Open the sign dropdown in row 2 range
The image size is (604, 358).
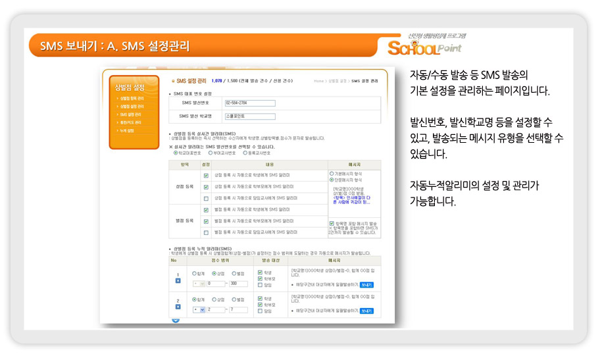[202, 309]
